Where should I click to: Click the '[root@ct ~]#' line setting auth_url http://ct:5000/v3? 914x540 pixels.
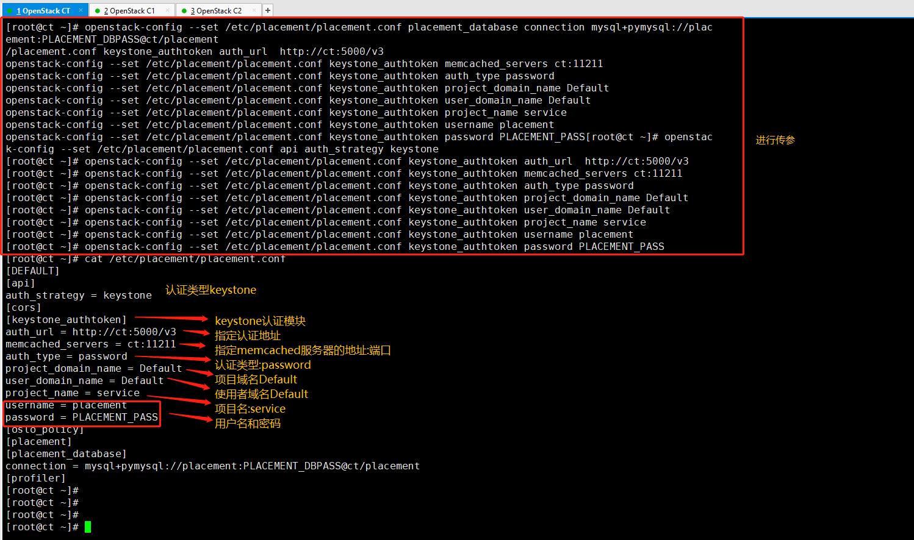pyautogui.click(x=347, y=162)
